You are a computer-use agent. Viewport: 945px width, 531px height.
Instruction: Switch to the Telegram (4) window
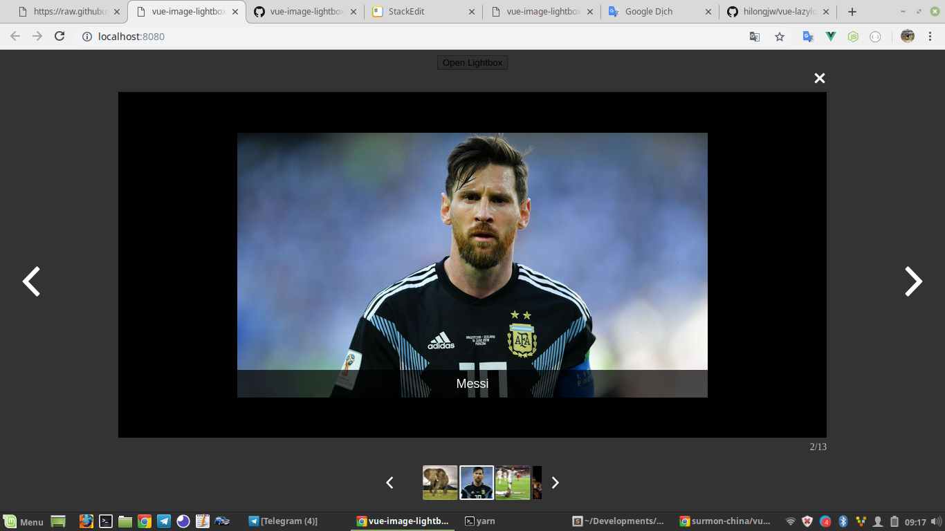point(284,521)
